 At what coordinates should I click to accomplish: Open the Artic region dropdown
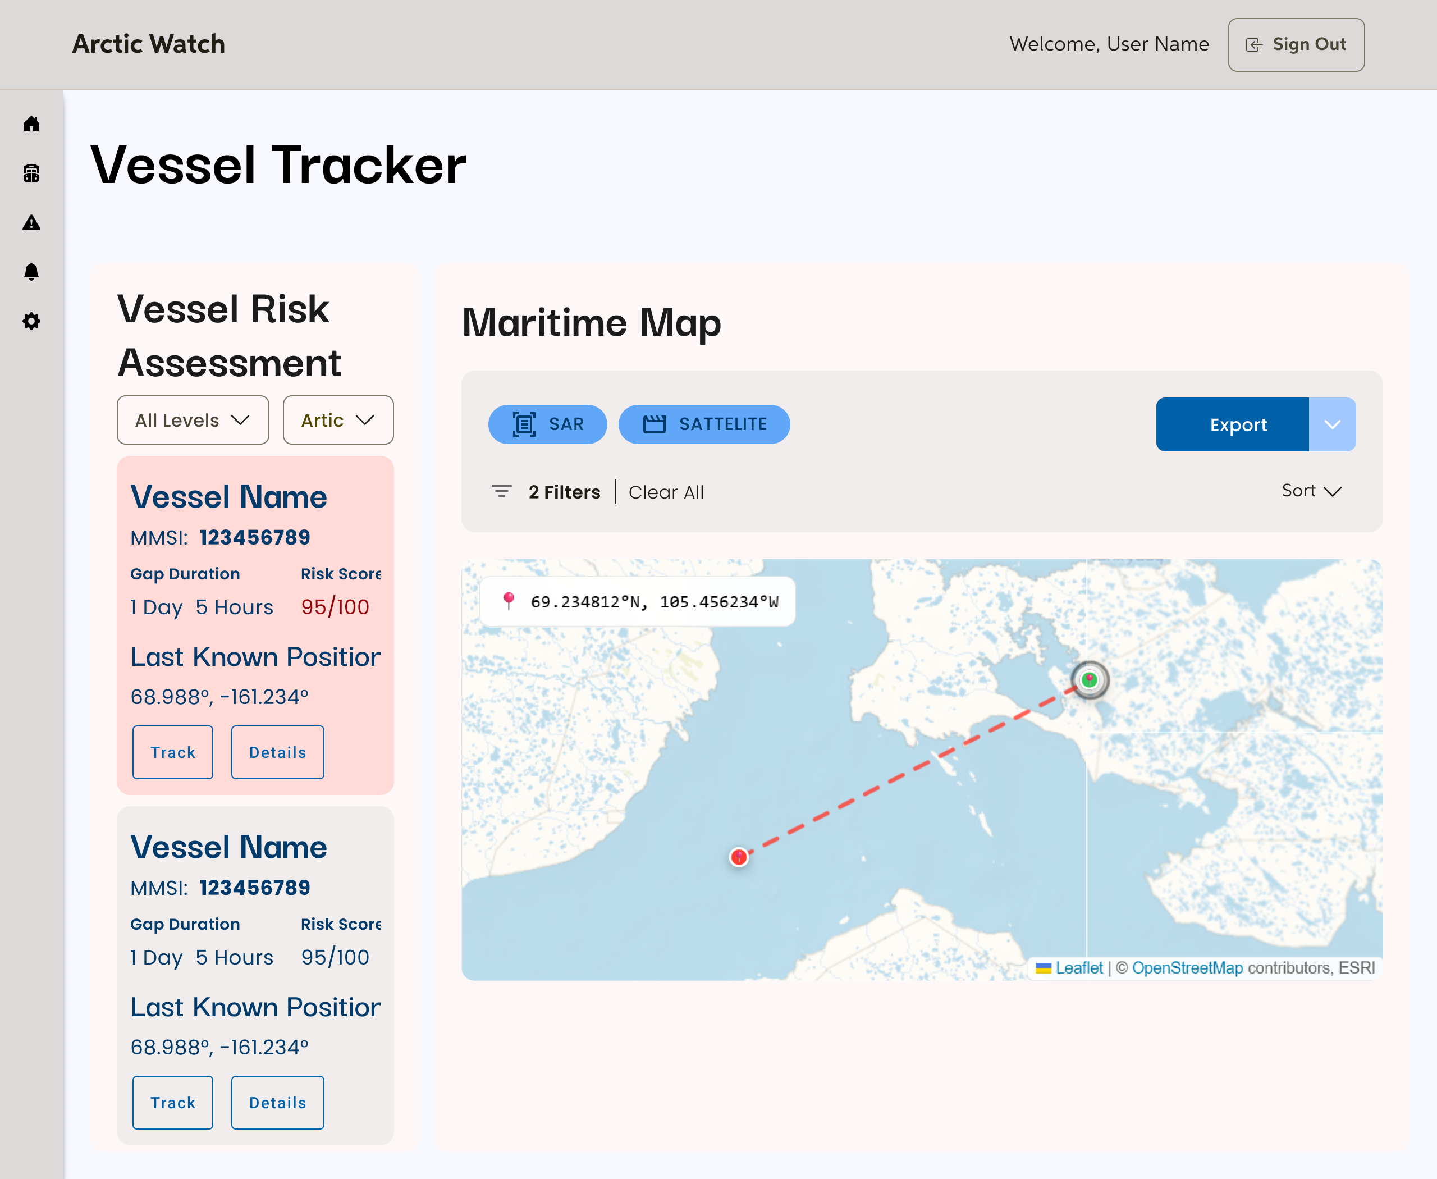click(x=337, y=421)
